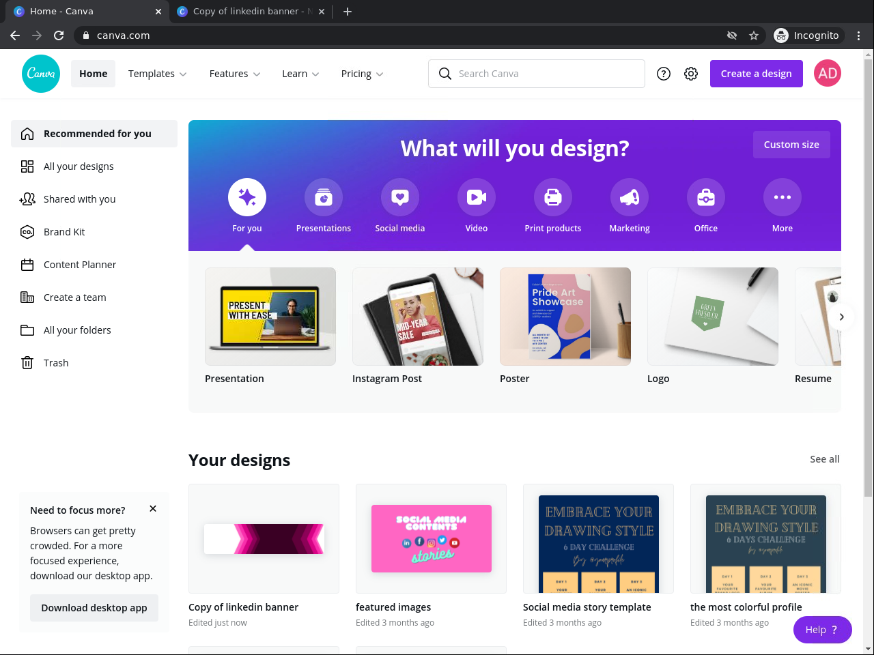
Task: Open Content Planner
Action: [94, 265]
